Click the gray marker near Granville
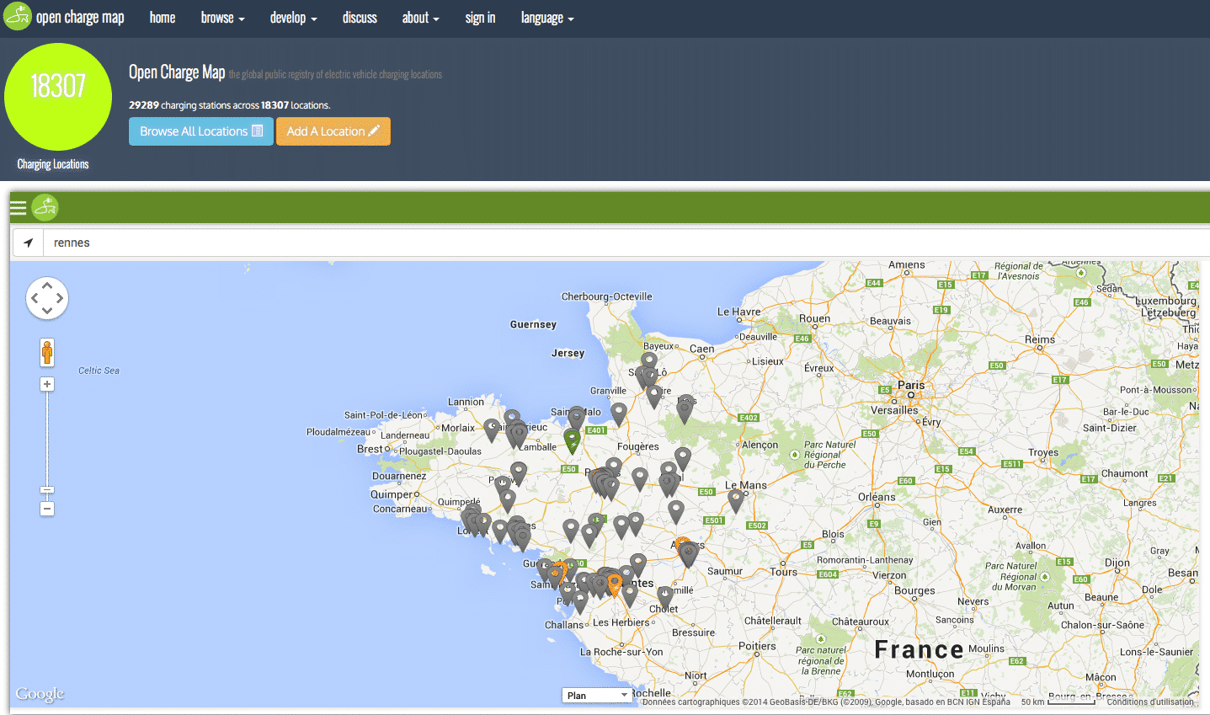This screenshot has width=1210, height=715. (x=619, y=413)
